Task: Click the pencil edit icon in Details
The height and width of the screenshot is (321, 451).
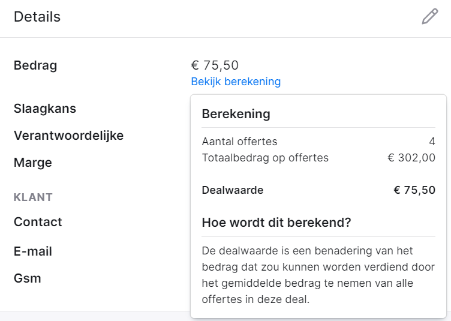Action: point(430,16)
